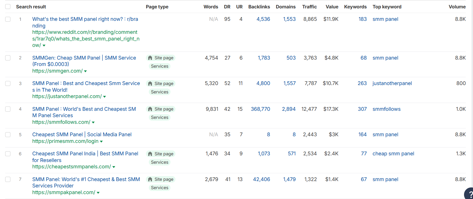Sort by the Traffic column header

click(309, 7)
